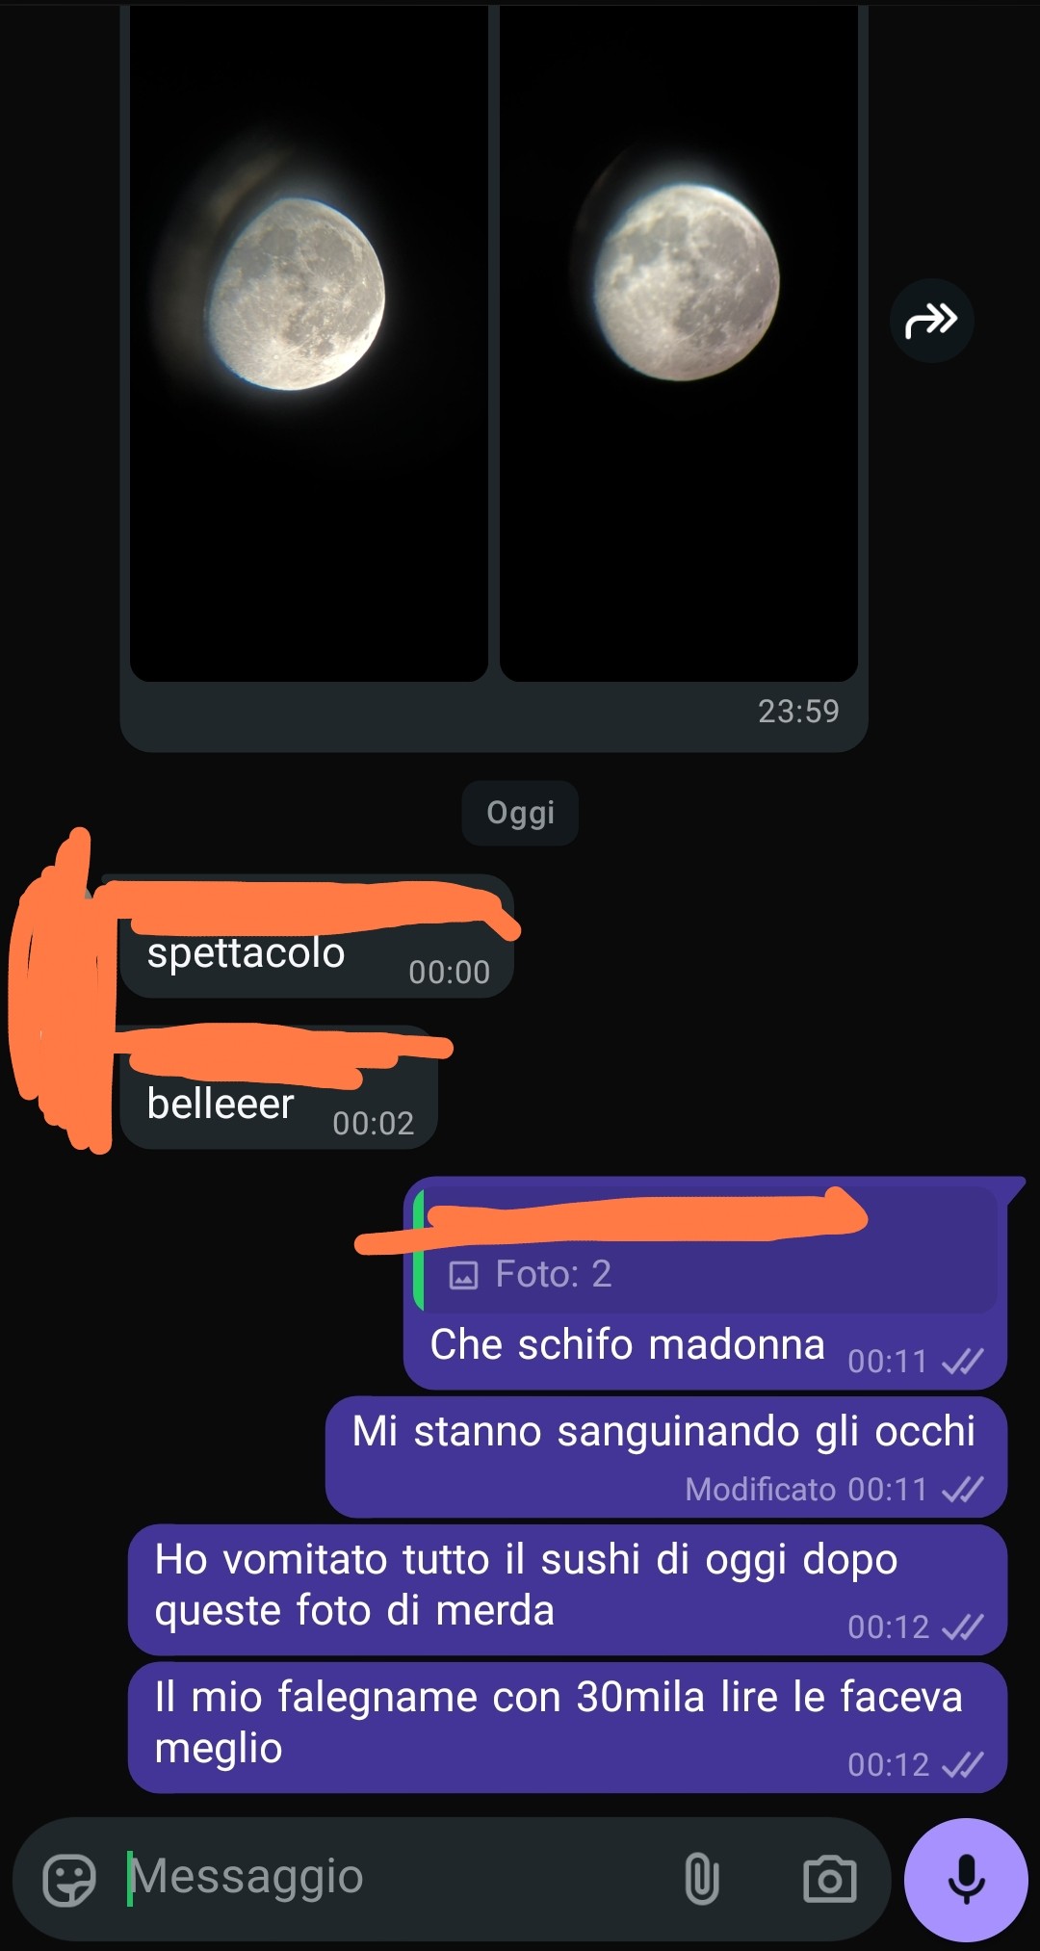This screenshot has width=1040, height=1951.
Task: Tap the microphone voice record button
Action: pyautogui.click(x=966, y=1879)
